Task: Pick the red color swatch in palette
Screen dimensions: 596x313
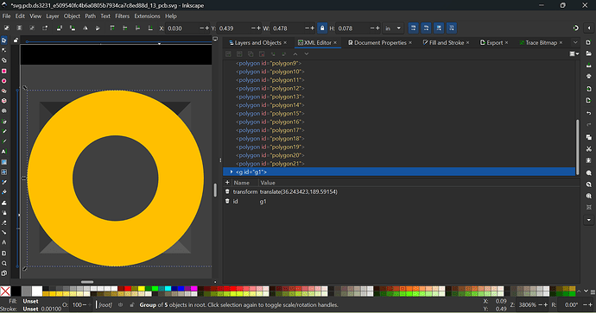Action: tap(128, 289)
